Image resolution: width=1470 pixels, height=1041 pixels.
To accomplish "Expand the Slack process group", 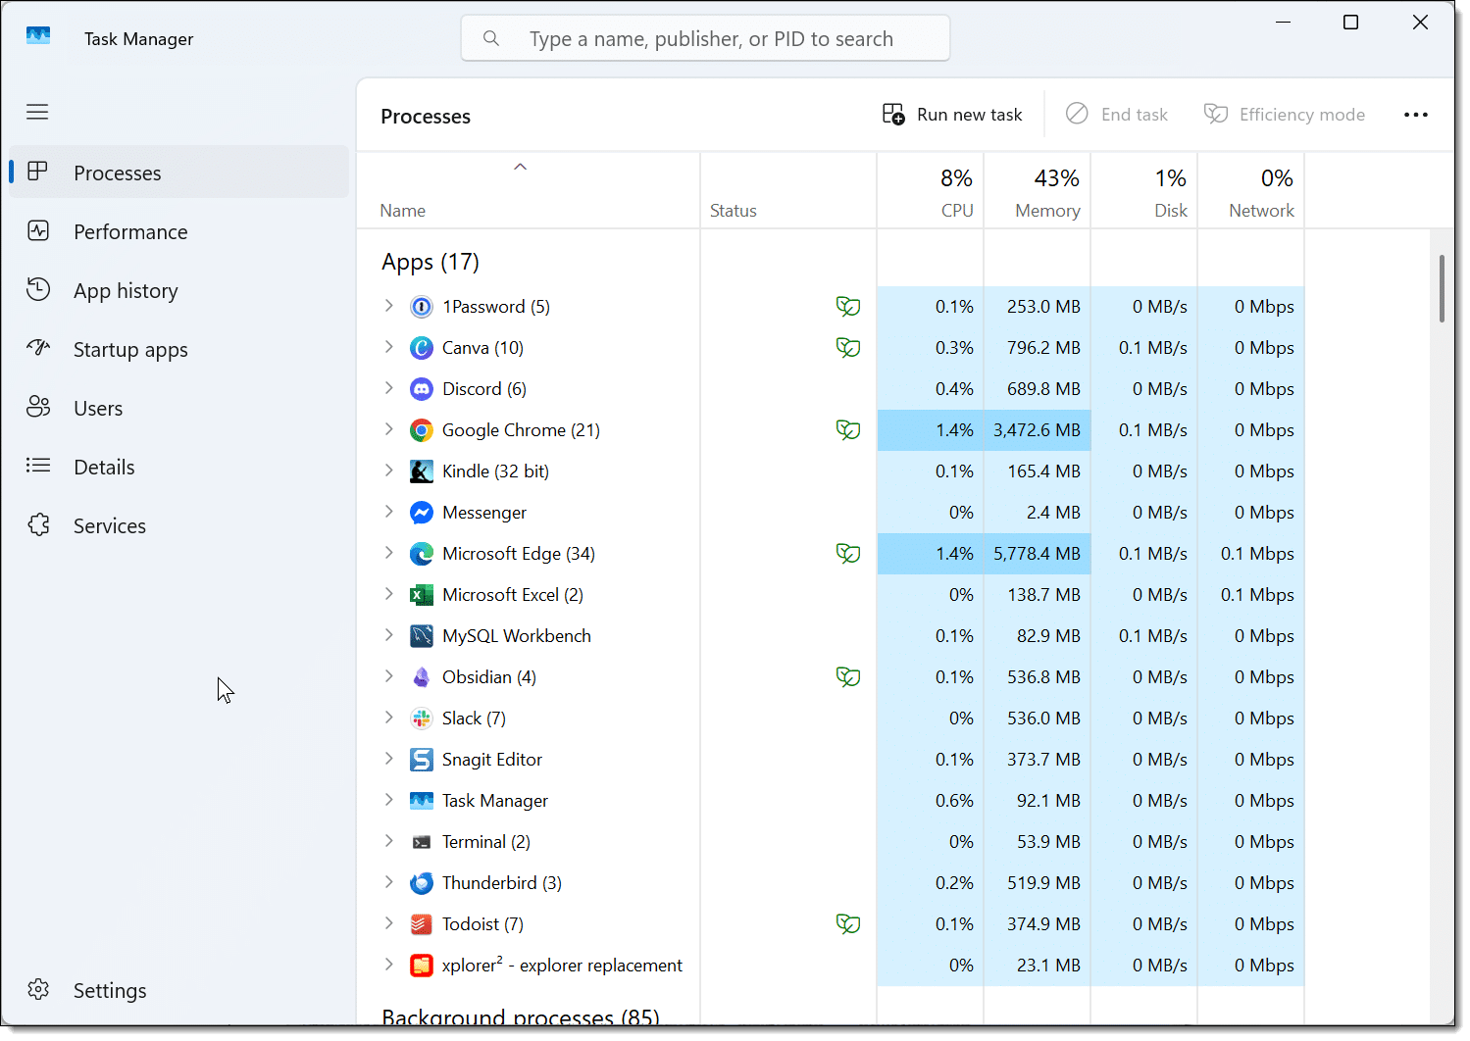I will coord(389,718).
